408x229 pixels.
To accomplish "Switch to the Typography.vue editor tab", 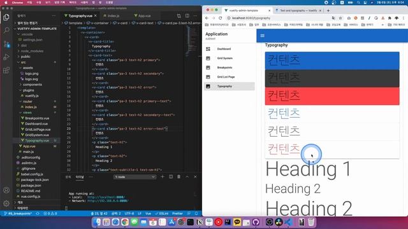I will pyautogui.click(x=80, y=16).
